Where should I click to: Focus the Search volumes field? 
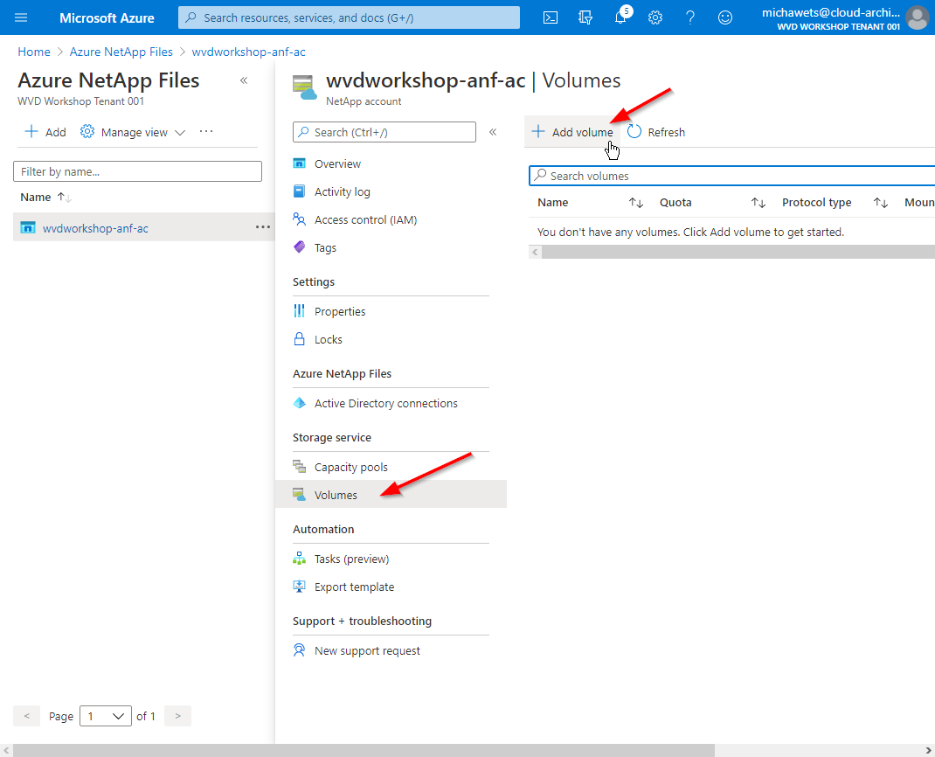[x=731, y=176]
